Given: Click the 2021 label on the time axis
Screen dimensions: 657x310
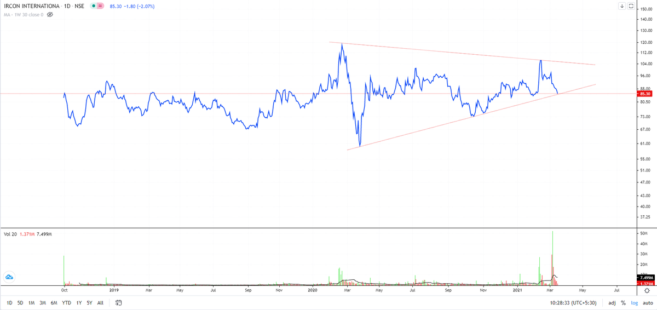Looking at the screenshot, I should pyautogui.click(x=518, y=291).
